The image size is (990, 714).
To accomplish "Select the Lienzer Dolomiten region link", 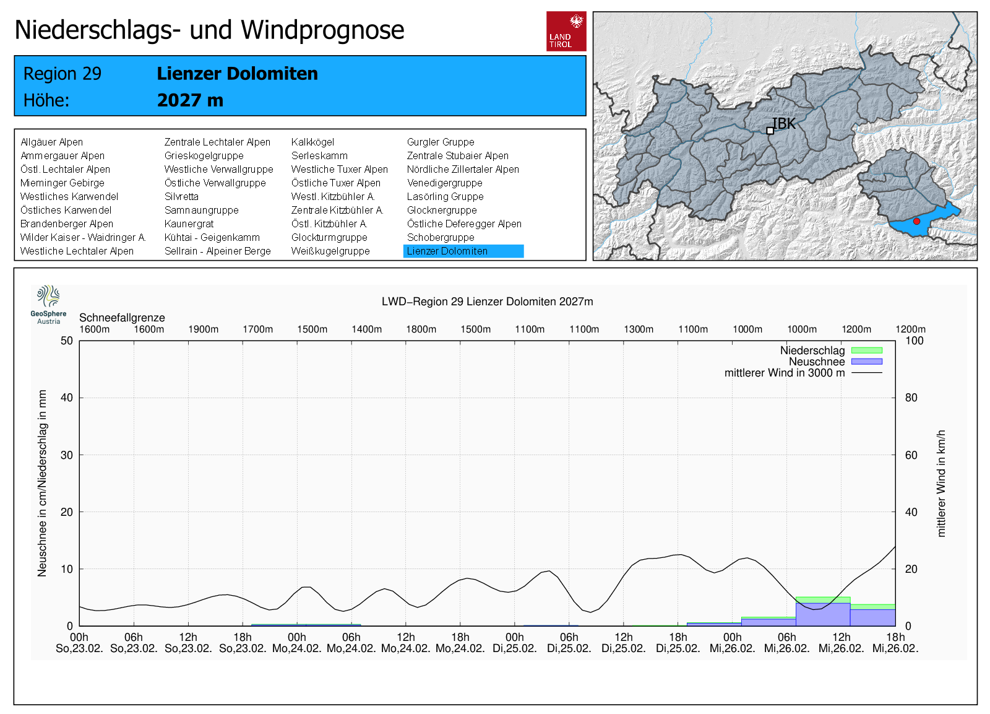I will click(447, 251).
